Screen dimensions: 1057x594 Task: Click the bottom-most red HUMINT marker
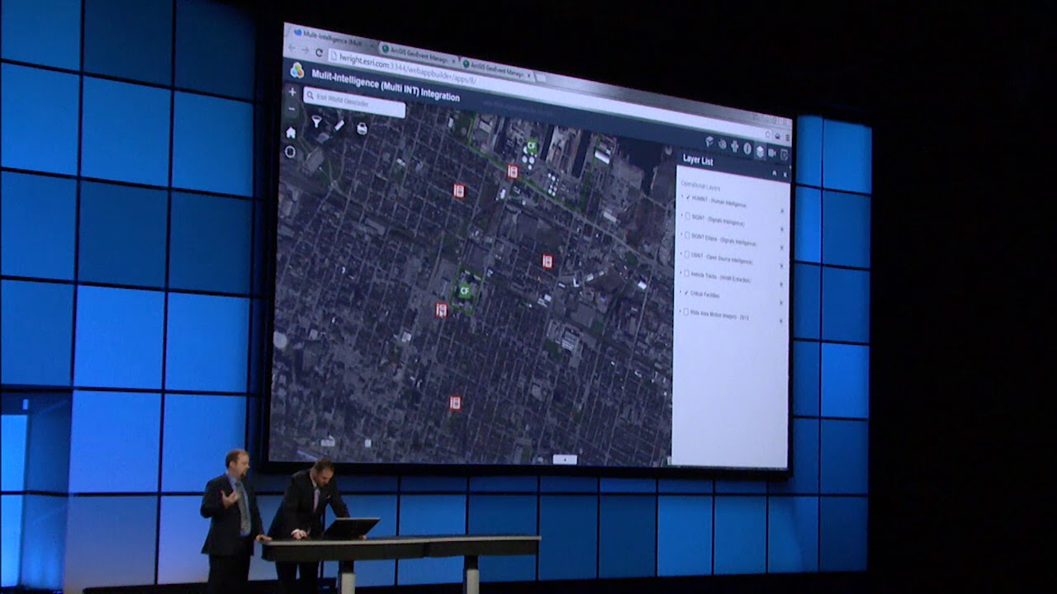point(455,403)
